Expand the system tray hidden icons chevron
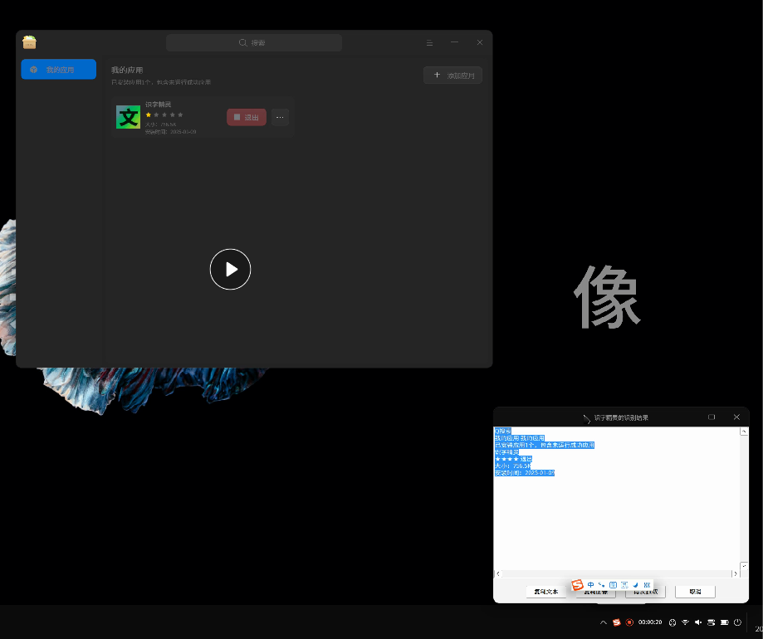This screenshot has width=763, height=639. click(x=604, y=622)
